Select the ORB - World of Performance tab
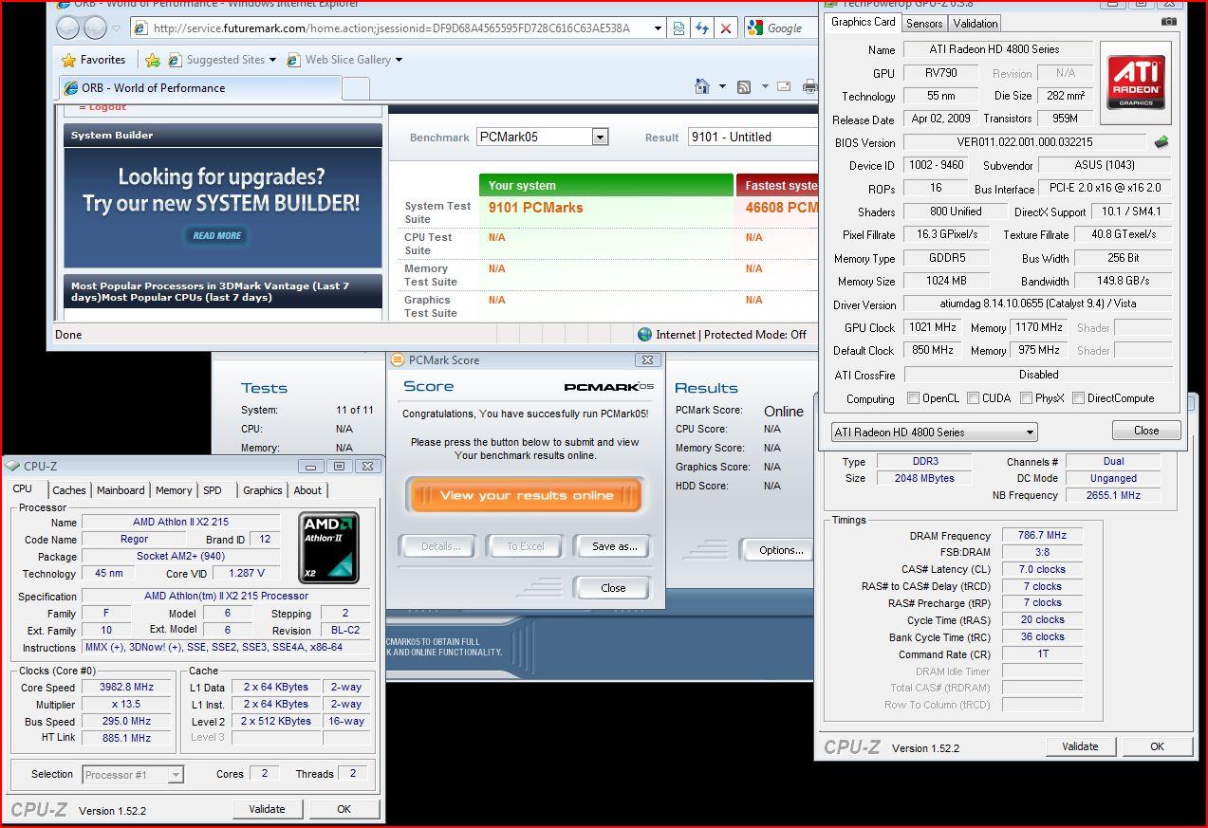Screen dimensions: 1208x828 click(198, 88)
